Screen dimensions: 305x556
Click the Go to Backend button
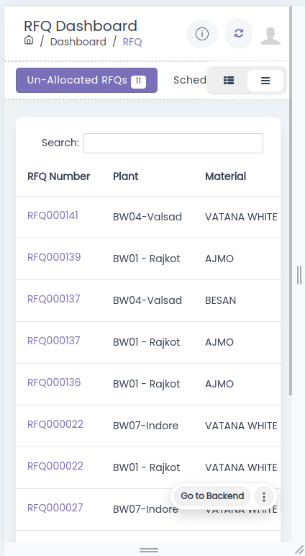212,496
